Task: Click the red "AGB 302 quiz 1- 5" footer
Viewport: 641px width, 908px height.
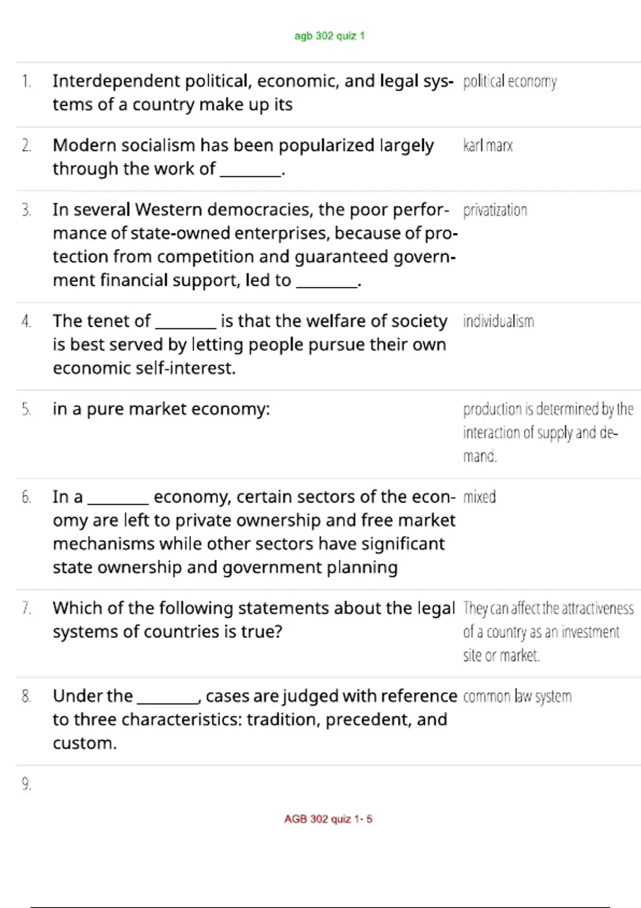Action: (x=328, y=819)
